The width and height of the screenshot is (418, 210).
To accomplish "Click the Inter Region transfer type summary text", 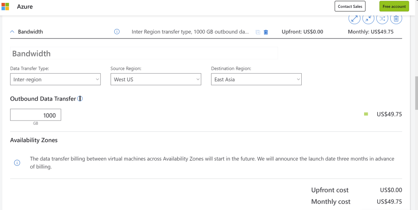I will (190, 32).
